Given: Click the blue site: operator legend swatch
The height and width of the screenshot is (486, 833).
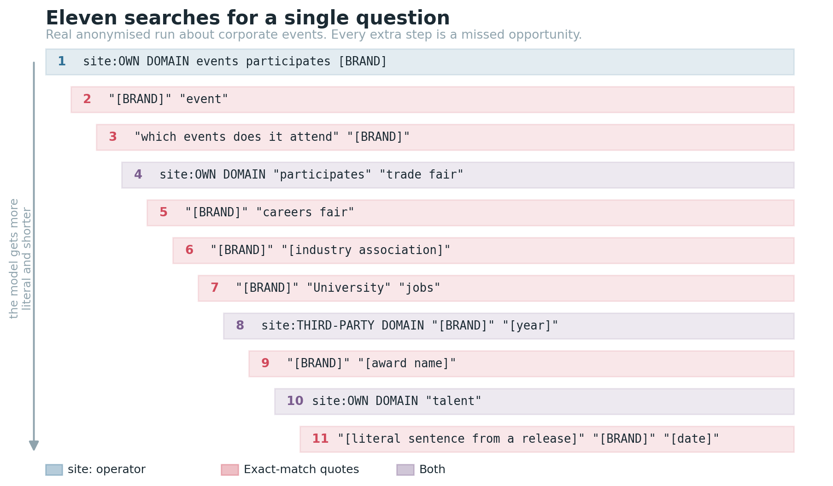Looking at the screenshot, I should (x=54, y=469).
